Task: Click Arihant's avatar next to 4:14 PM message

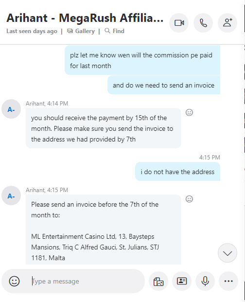Action: [11, 109]
